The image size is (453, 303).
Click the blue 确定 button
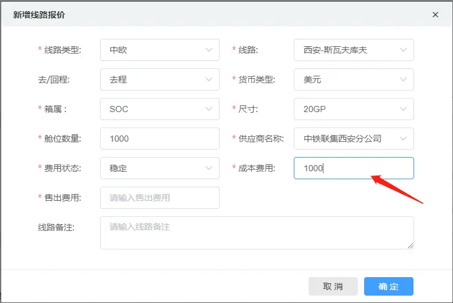pyautogui.click(x=389, y=286)
